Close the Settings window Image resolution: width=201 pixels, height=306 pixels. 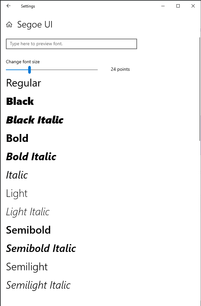(x=193, y=6)
